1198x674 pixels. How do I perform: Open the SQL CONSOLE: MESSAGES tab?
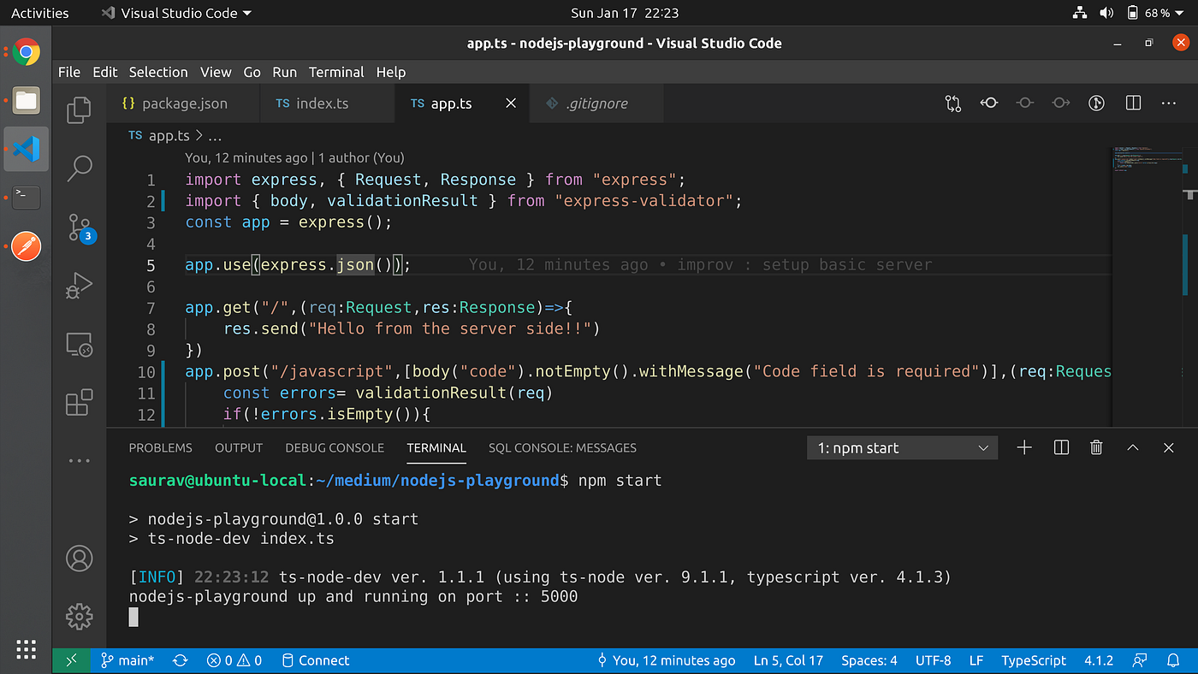tap(562, 447)
